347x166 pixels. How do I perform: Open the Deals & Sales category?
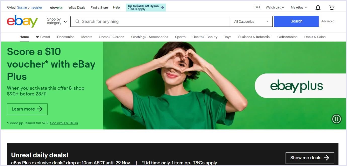[x=315, y=37]
